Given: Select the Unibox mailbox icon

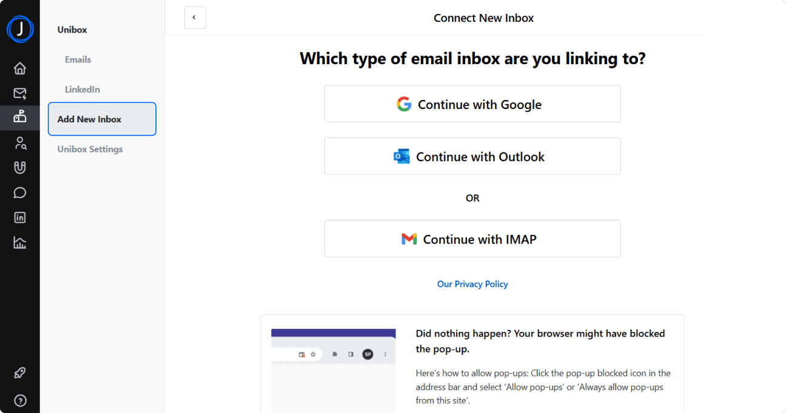Looking at the screenshot, I should 20,117.
